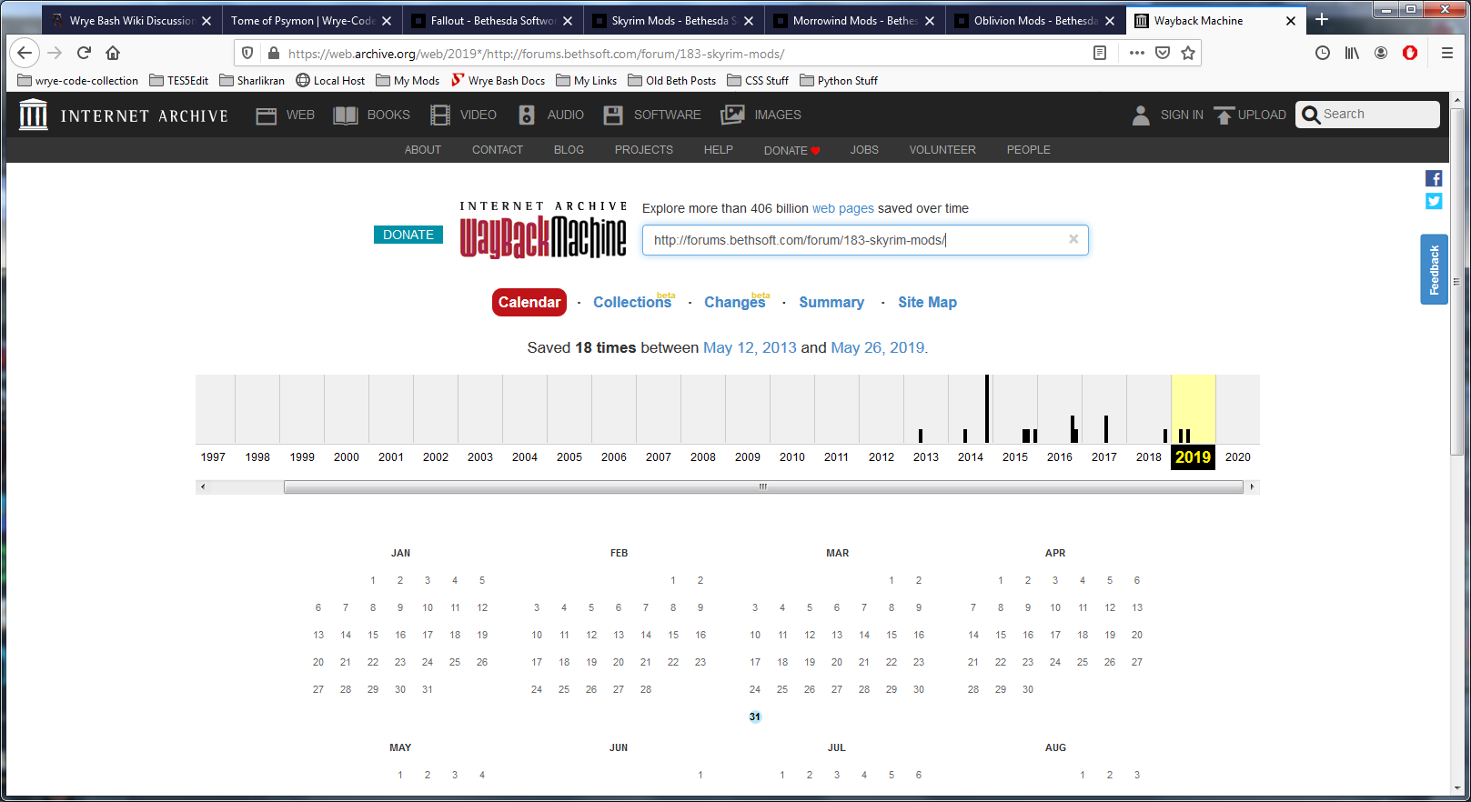Open the Feedback side tab
Screen dimensions: 1471x802
point(1435,269)
